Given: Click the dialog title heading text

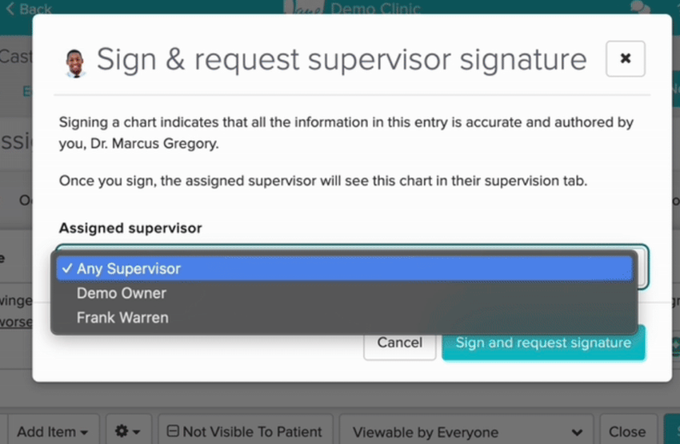Looking at the screenshot, I should pyautogui.click(x=342, y=60).
